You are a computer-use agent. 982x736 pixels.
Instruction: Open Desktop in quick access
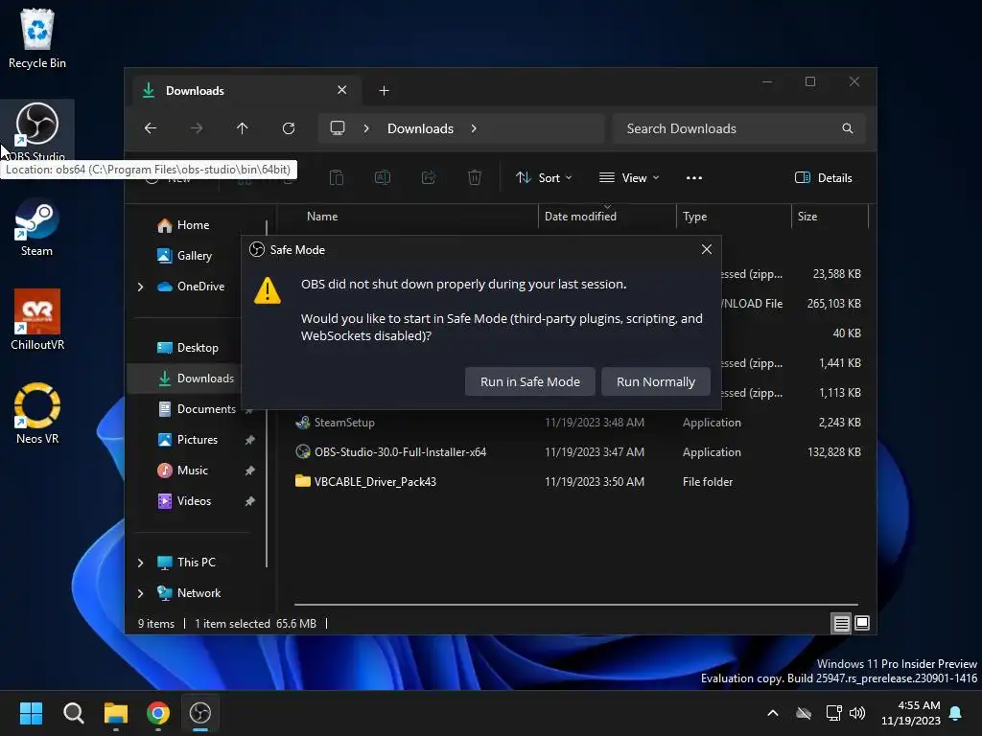pos(188,347)
